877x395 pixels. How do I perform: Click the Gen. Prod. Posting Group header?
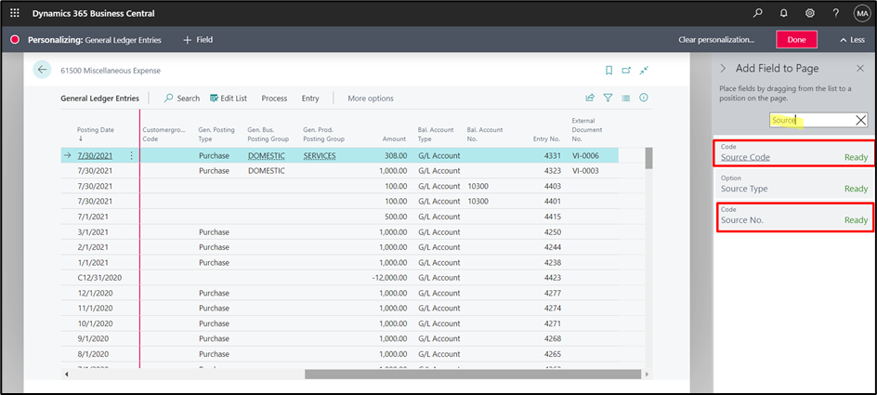tap(323, 134)
